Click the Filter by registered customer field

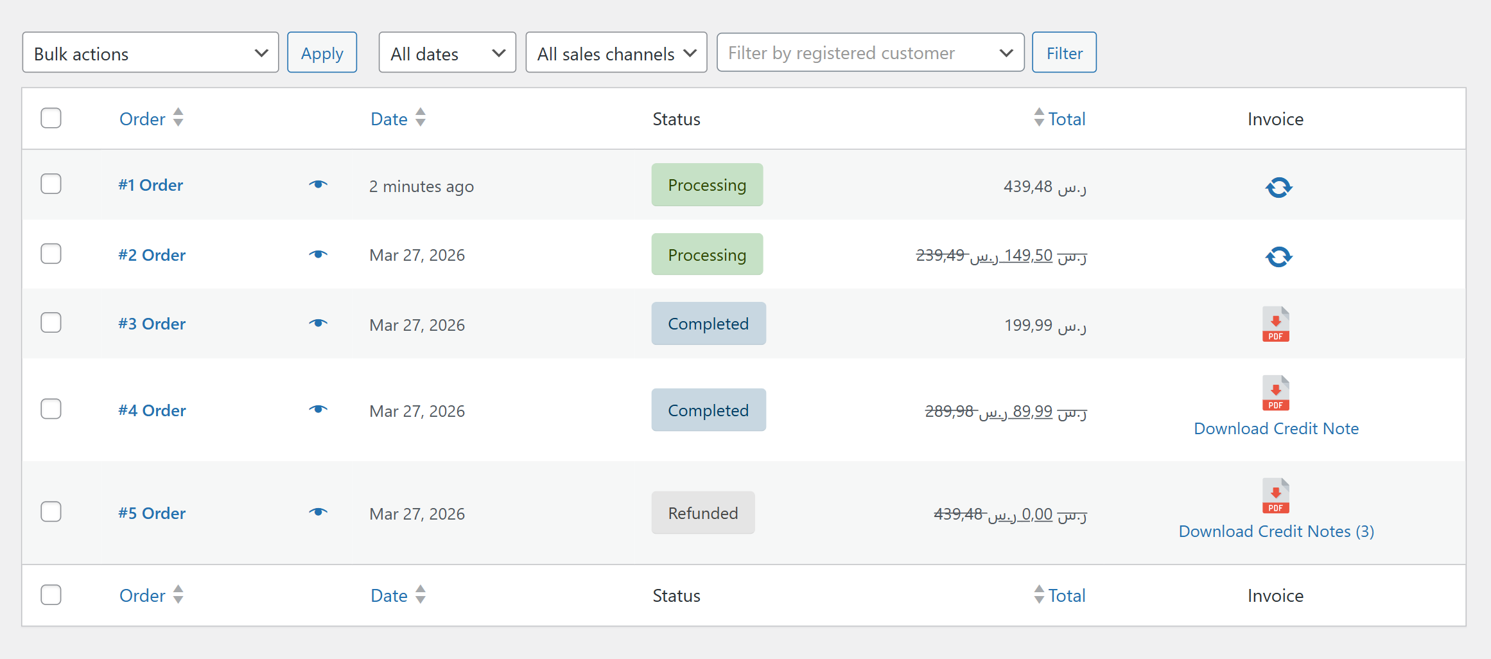tap(870, 52)
